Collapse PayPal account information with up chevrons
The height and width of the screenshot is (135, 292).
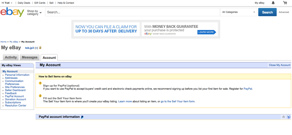[283, 117]
